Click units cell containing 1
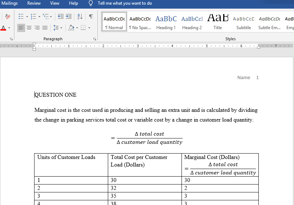 click(71, 180)
